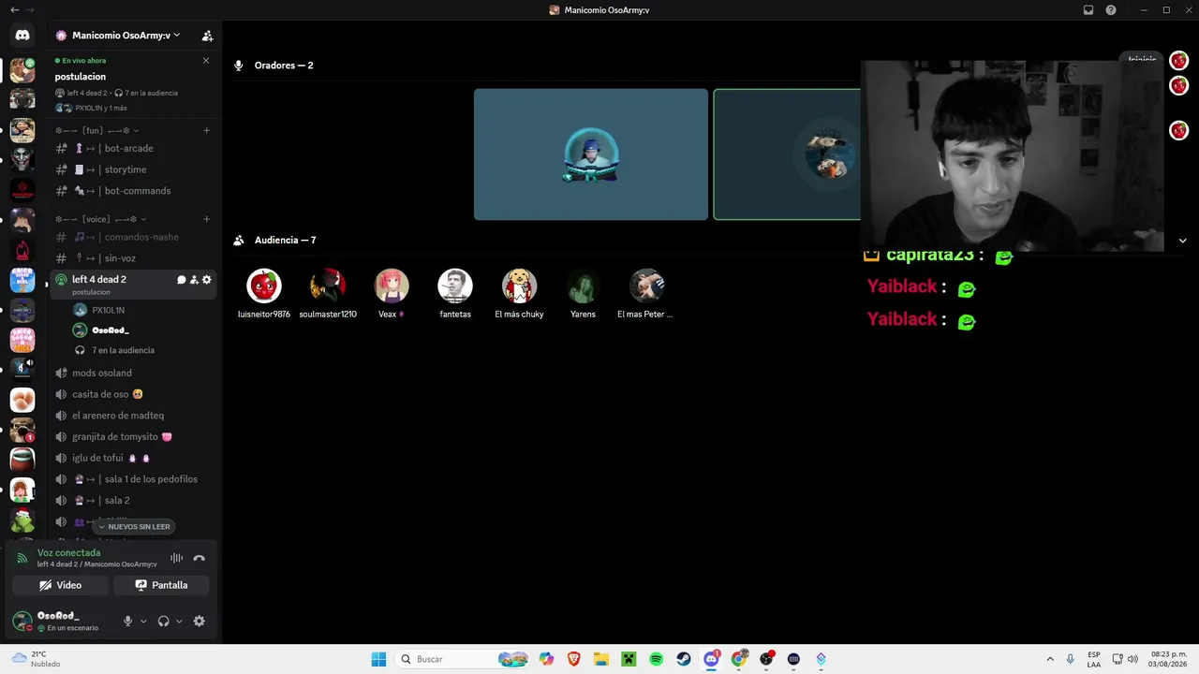This screenshot has width=1199, height=674.
Task: Collapse the [voice] channel category
Action: pyautogui.click(x=100, y=219)
